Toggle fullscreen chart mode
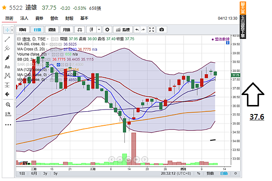 151,29
